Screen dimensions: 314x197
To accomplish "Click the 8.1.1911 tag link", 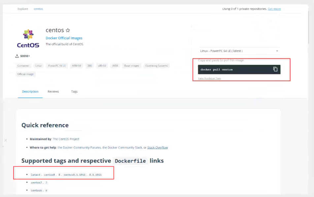I will point(95,175).
